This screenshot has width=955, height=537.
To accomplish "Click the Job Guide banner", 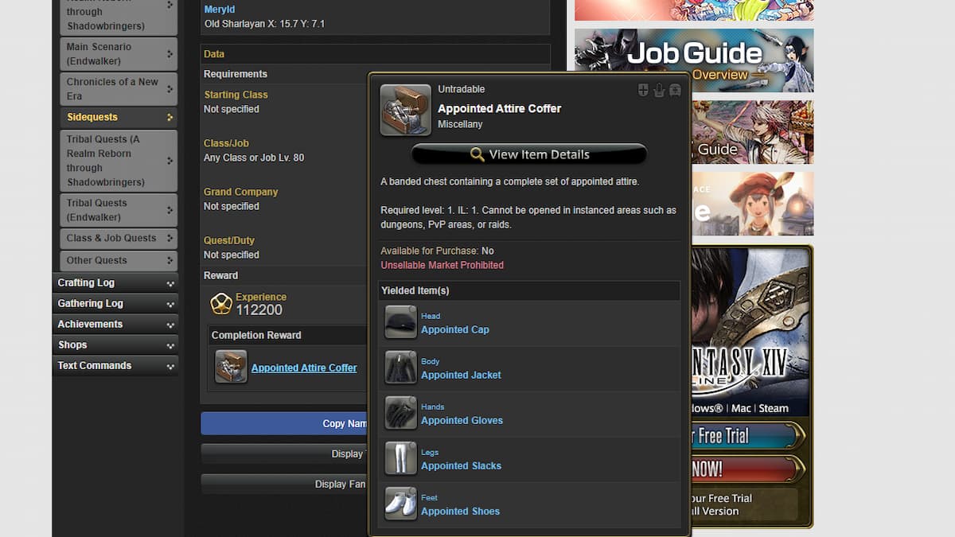I will [693, 60].
